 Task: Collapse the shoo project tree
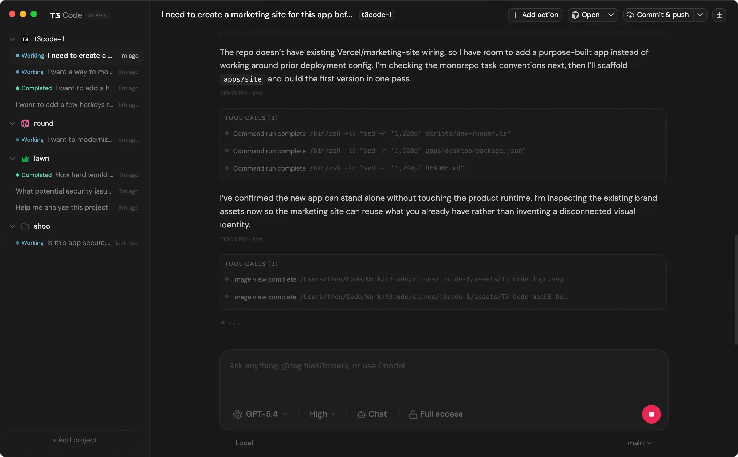(x=12, y=226)
